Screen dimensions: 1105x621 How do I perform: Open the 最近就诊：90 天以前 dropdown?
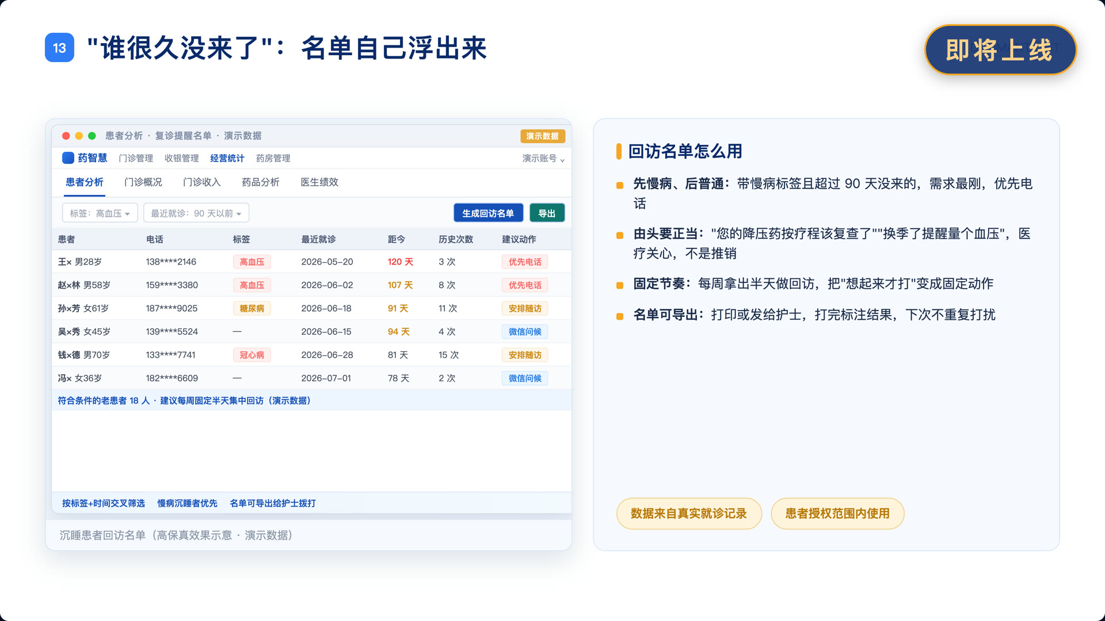click(x=196, y=213)
